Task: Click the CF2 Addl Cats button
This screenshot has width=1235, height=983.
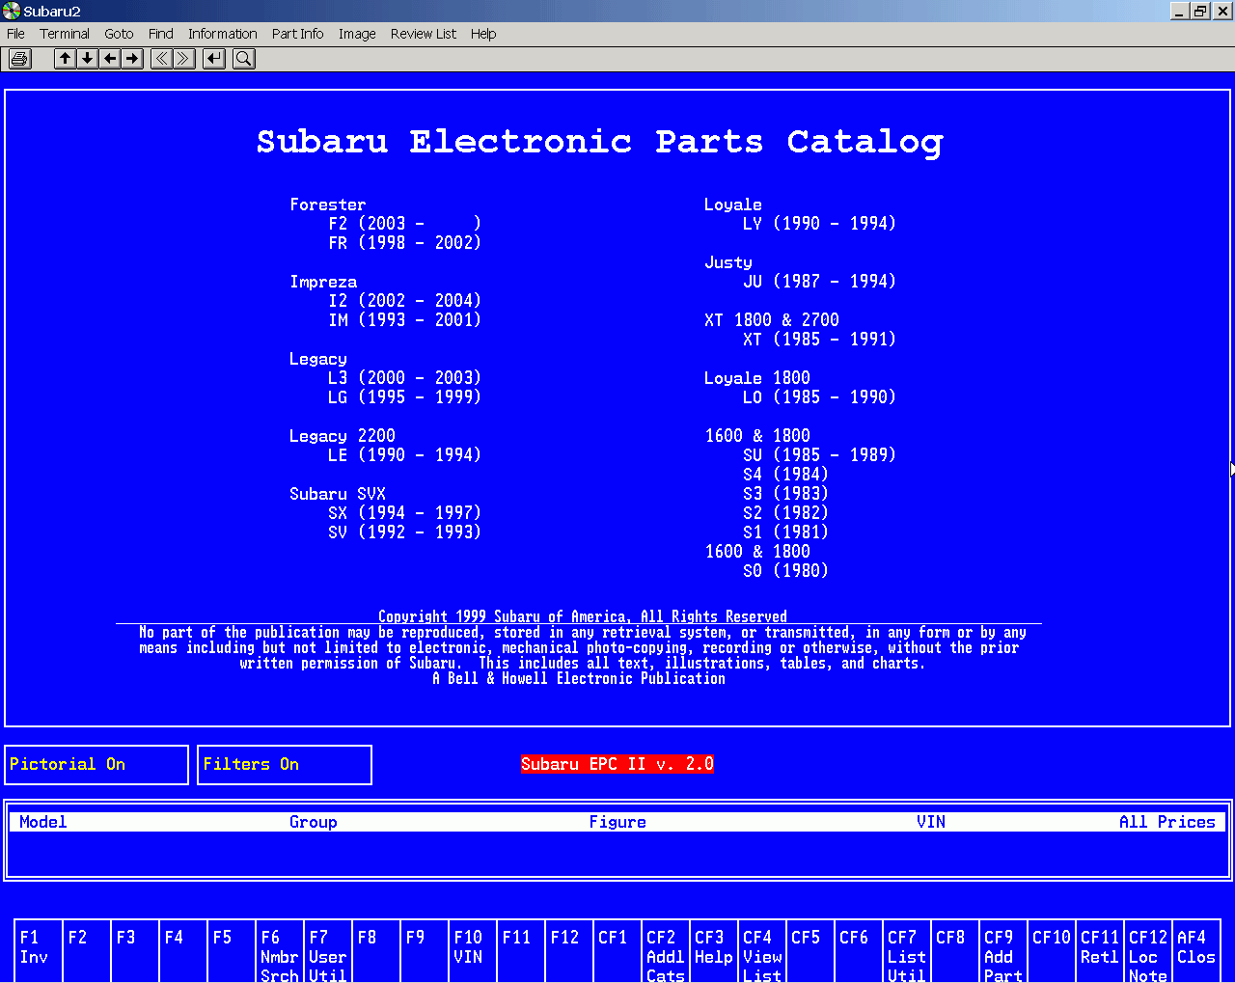Action: [x=666, y=951]
